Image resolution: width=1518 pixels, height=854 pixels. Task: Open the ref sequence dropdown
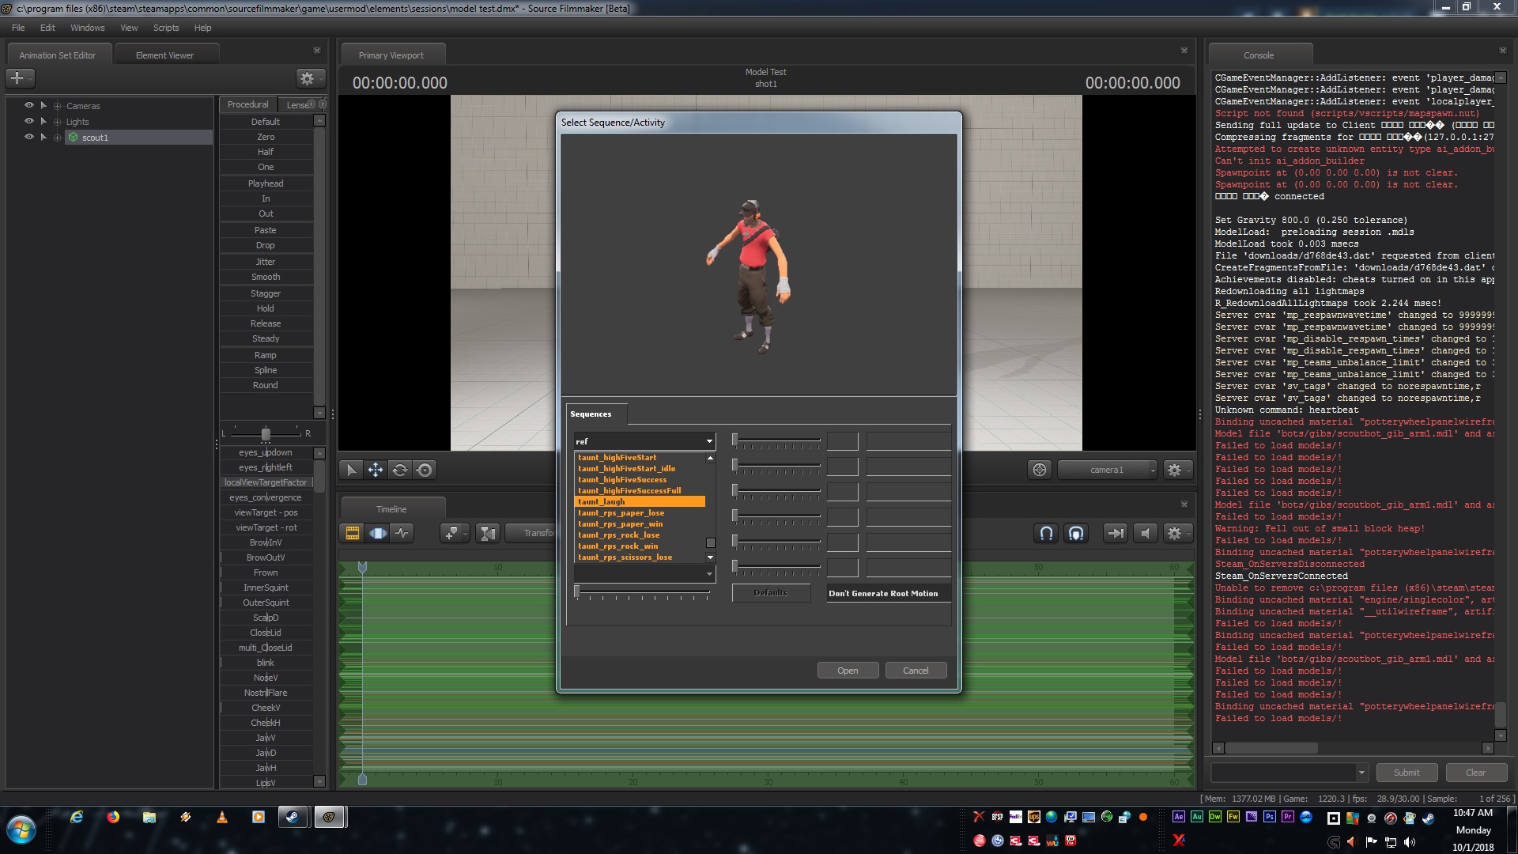[x=709, y=441]
